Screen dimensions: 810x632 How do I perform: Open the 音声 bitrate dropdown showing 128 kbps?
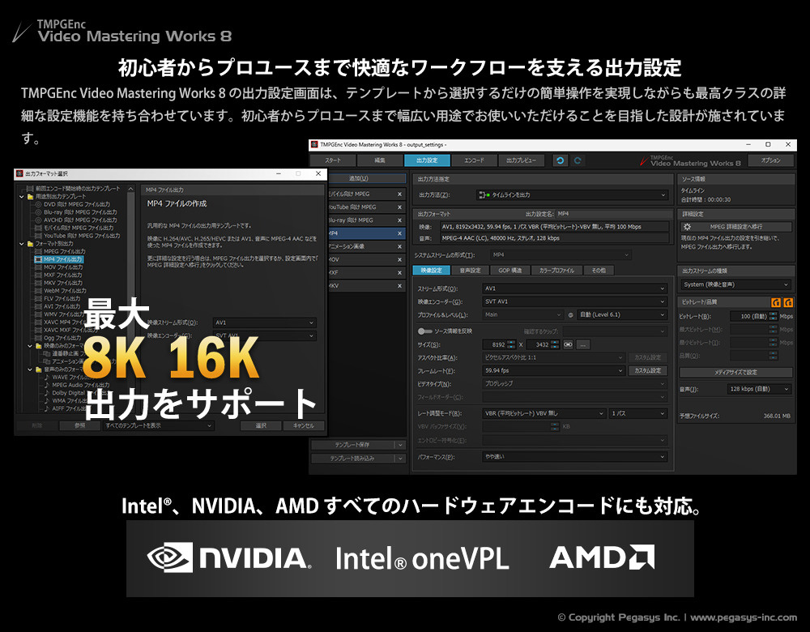[759, 389]
